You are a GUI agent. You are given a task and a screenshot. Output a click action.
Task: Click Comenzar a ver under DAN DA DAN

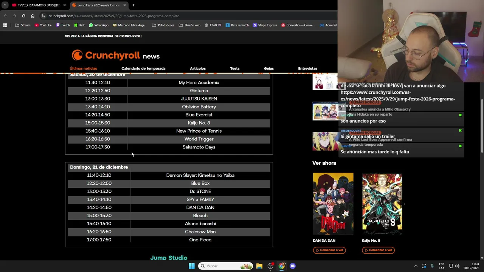point(329,250)
